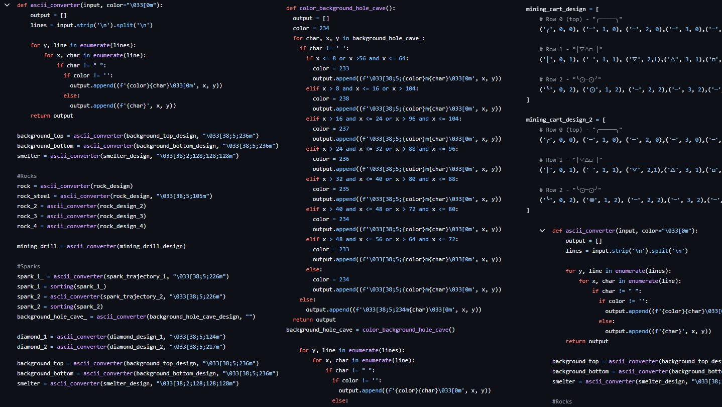Viewport: 722px width, 407px height.
Task: Click the rock_4 assignment line
Action: (81, 226)
